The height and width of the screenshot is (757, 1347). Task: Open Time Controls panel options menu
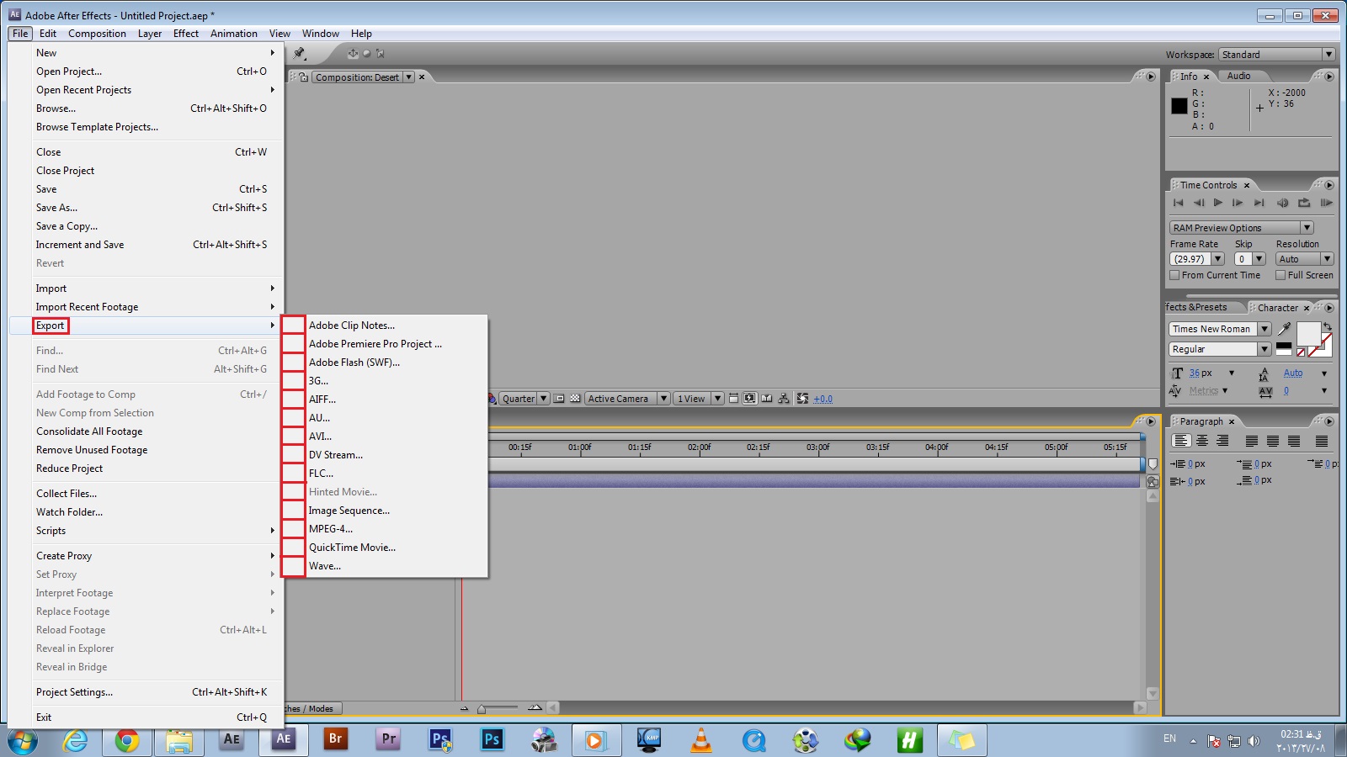[1329, 185]
